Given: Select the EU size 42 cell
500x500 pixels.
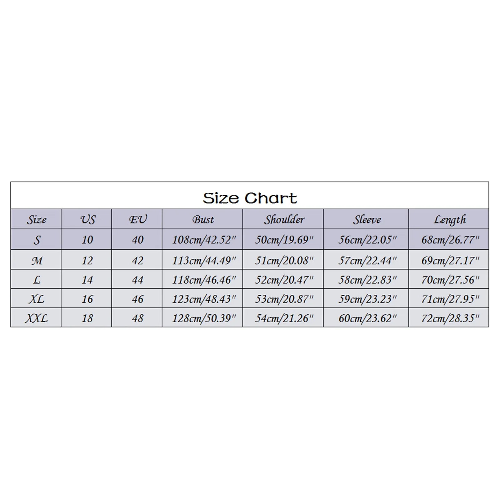Looking at the screenshot, I should pos(137,260).
